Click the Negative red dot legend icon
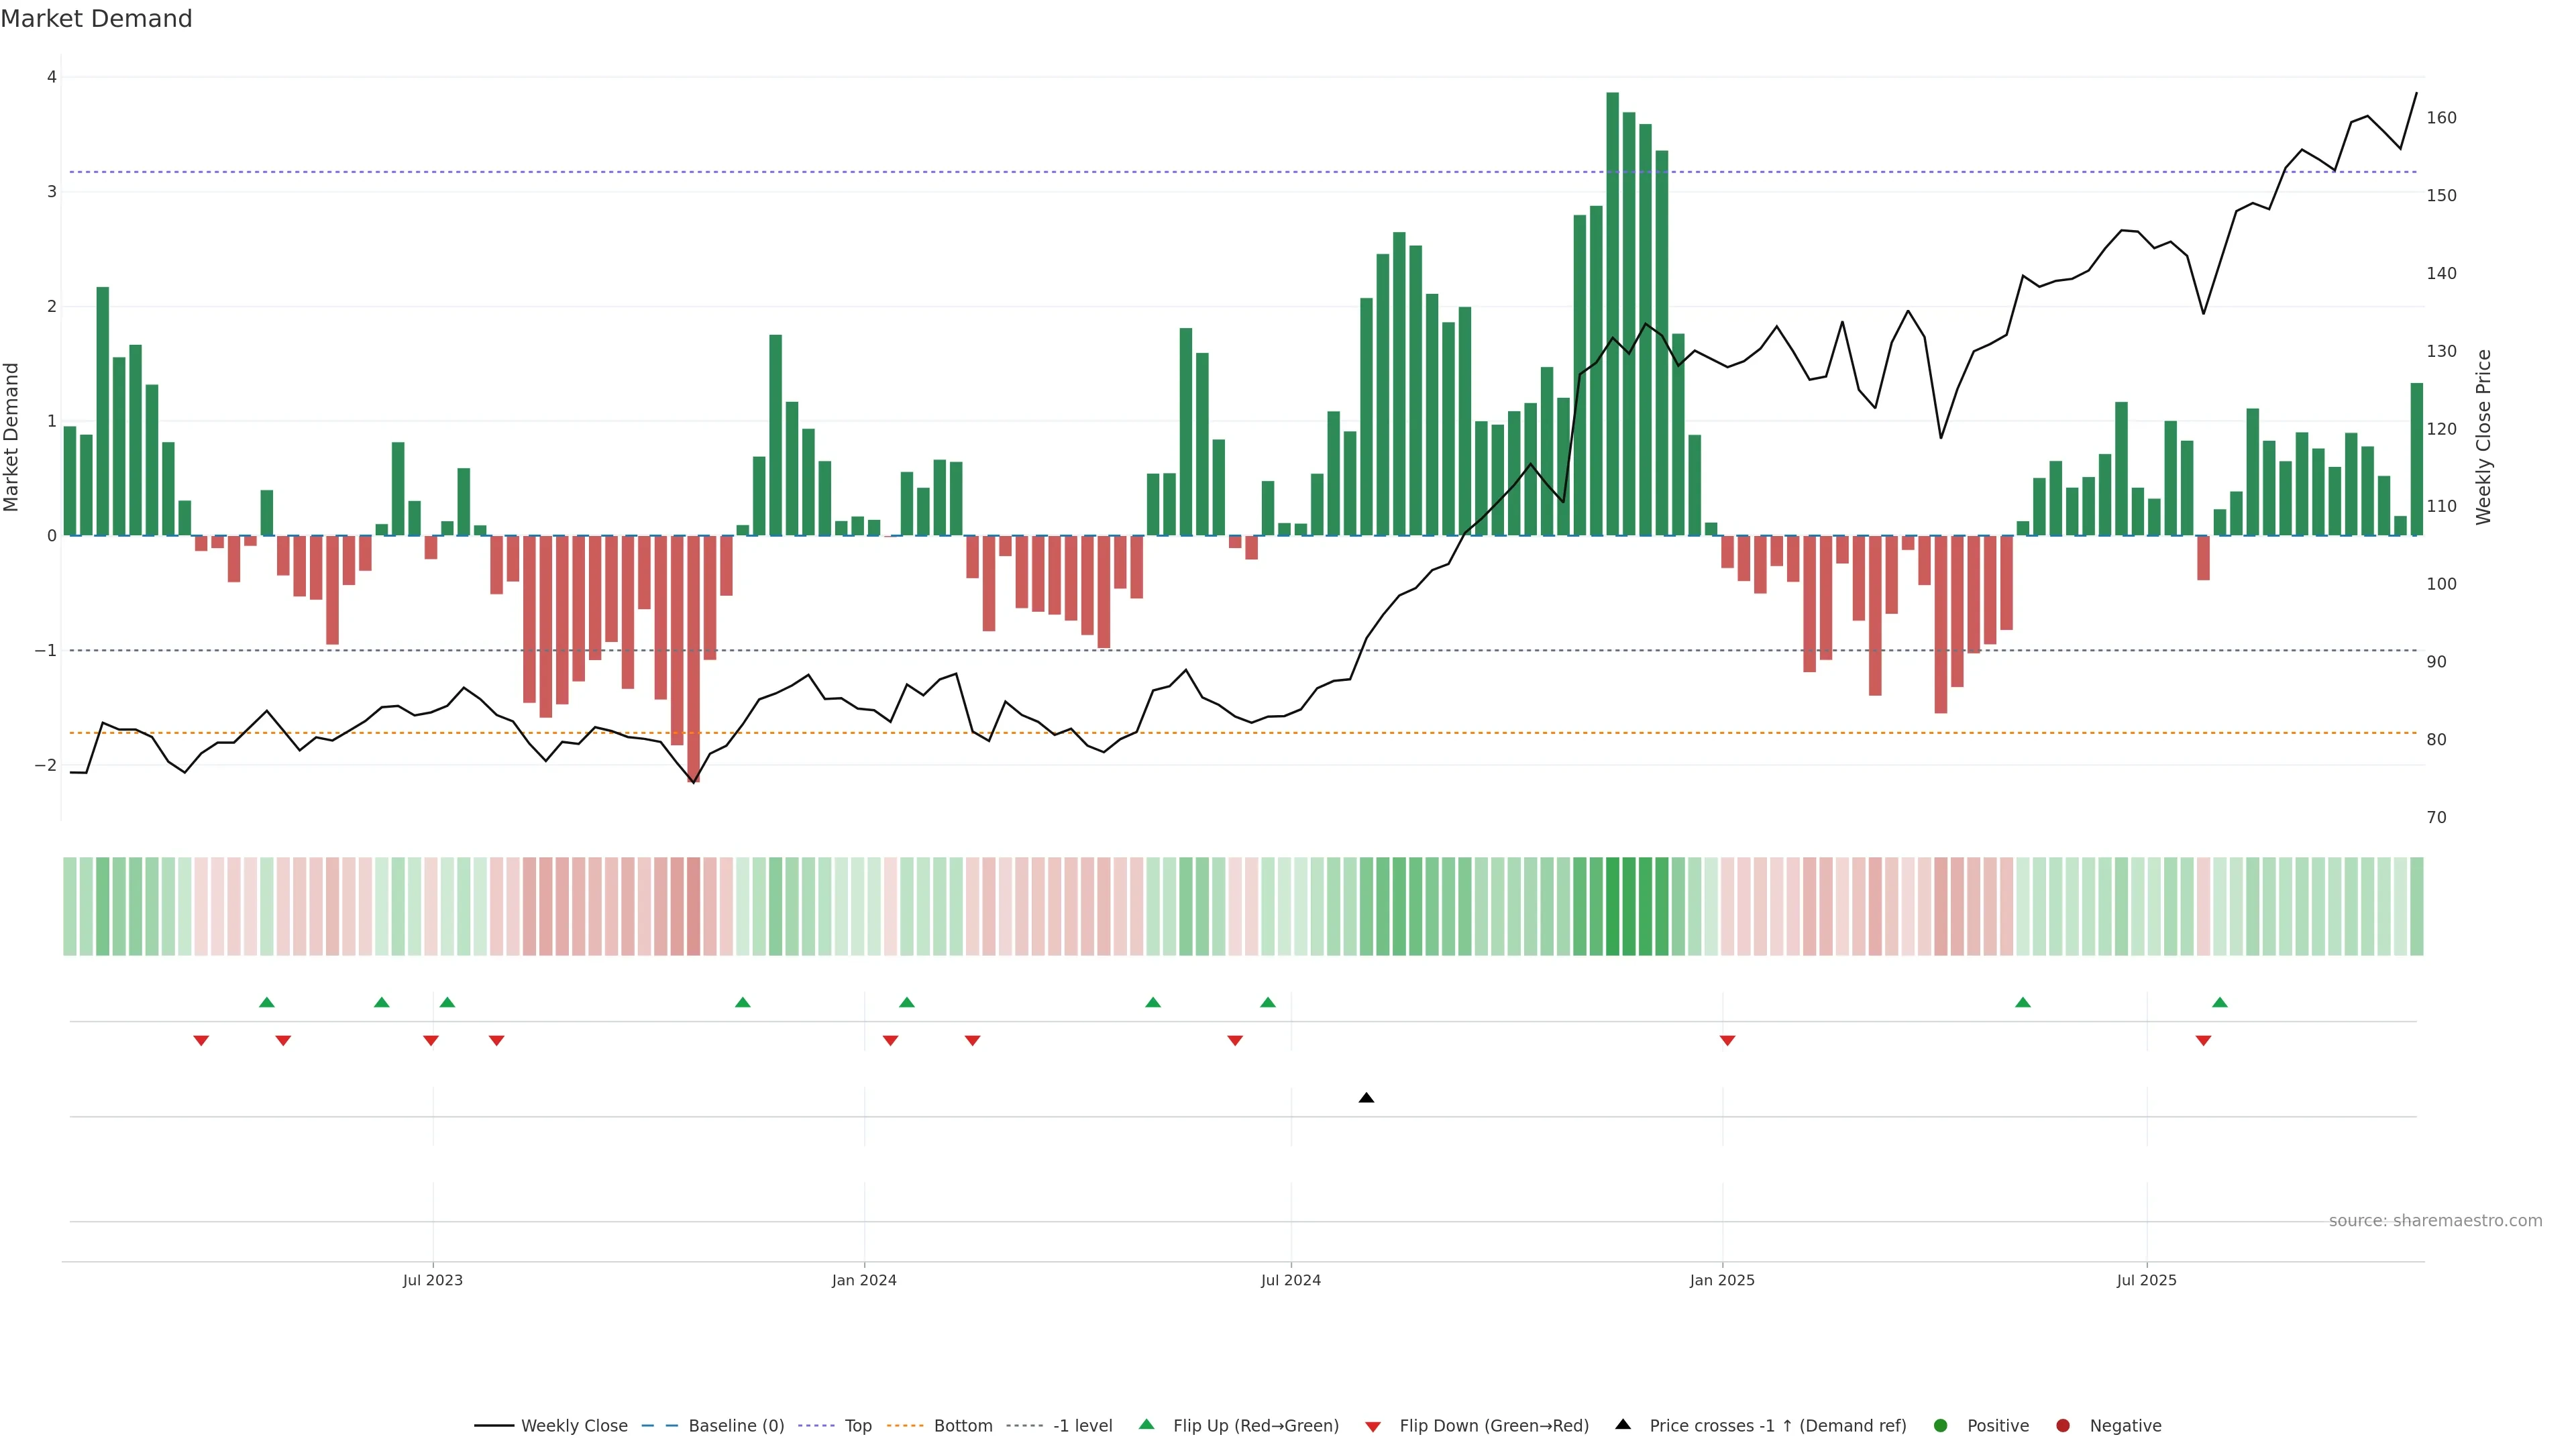The image size is (2576, 1449). tap(2063, 1426)
